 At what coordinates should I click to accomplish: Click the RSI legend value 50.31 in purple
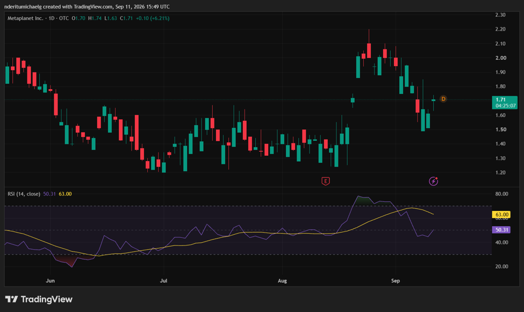pyautogui.click(x=49, y=194)
